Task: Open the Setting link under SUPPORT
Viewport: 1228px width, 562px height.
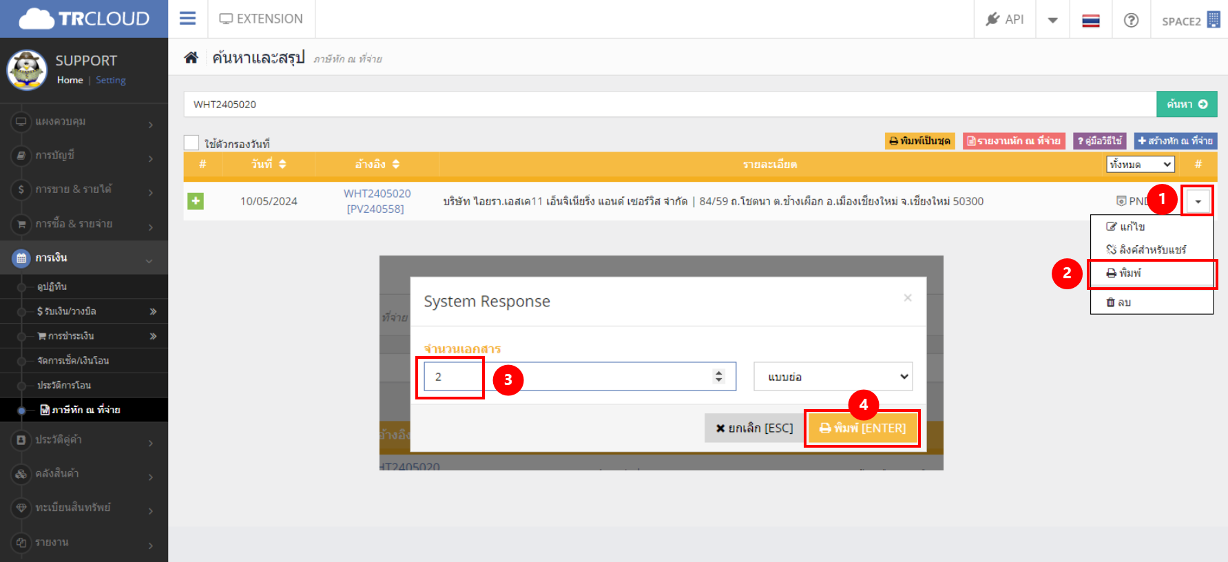Action: coord(111,80)
